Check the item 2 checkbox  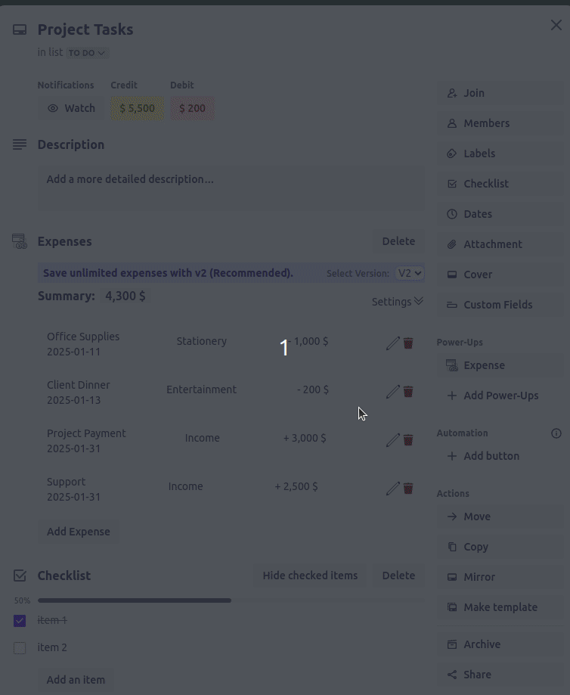[x=20, y=647]
